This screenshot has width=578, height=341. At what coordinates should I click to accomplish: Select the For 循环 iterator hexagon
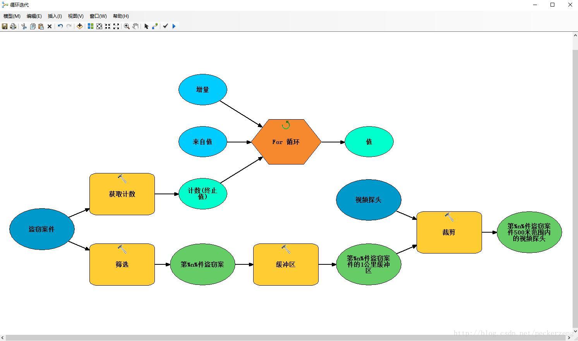[286, 142]
